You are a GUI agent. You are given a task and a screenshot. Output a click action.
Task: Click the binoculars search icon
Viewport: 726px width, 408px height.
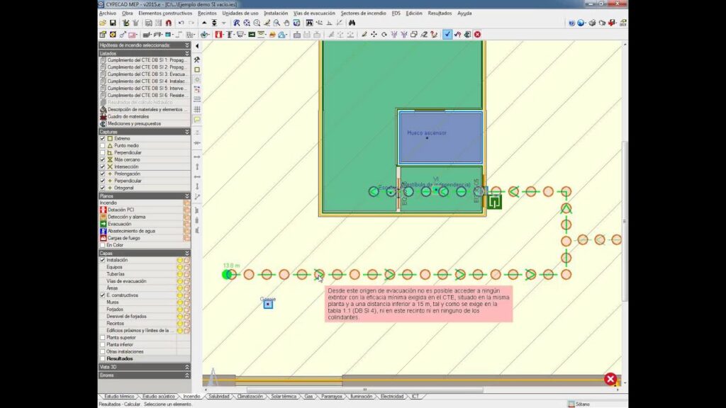pyautogui.click(x=352, y=23)
